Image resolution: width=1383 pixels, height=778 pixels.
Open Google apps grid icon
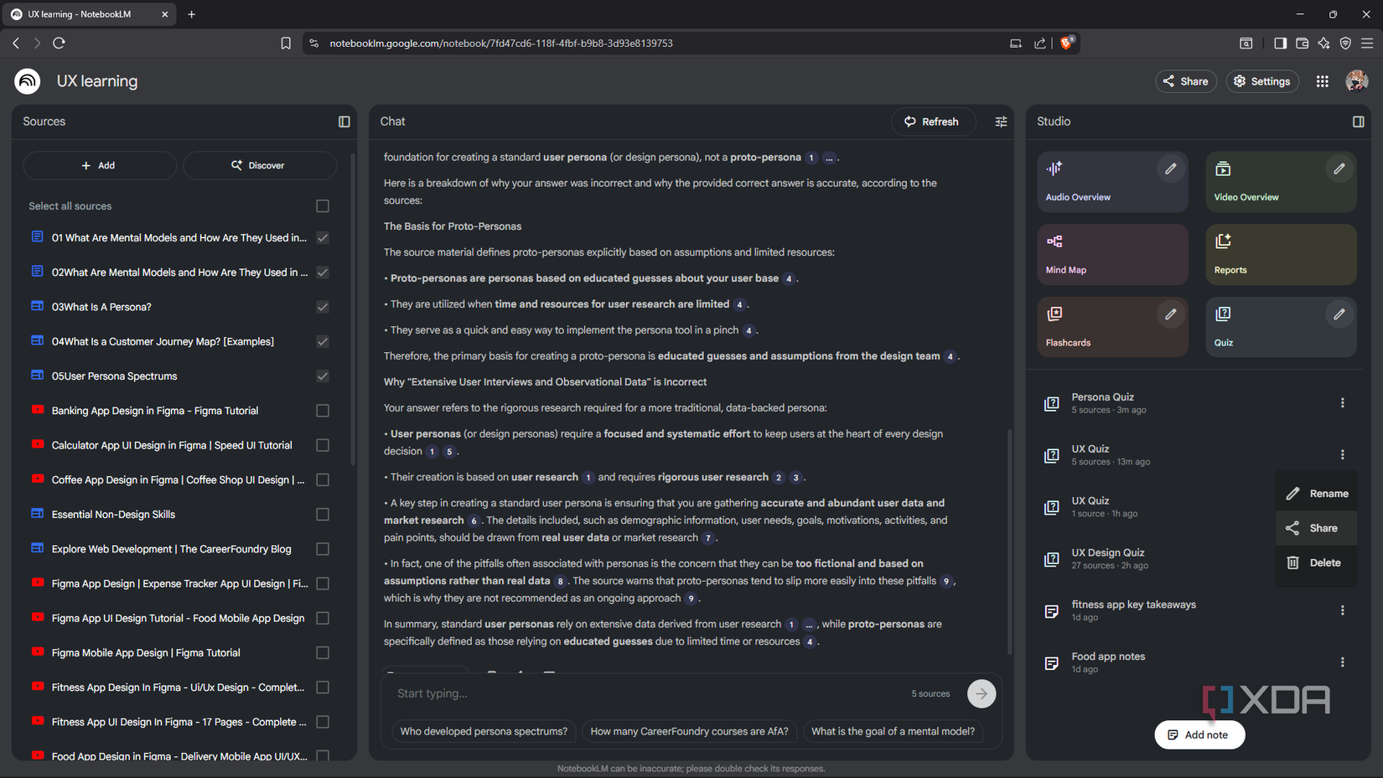click(x=1322, y=81)
